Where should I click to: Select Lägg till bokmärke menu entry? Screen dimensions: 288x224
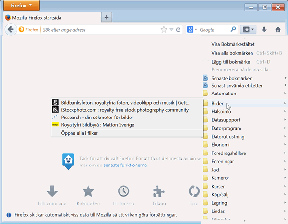tap(244, 62)
